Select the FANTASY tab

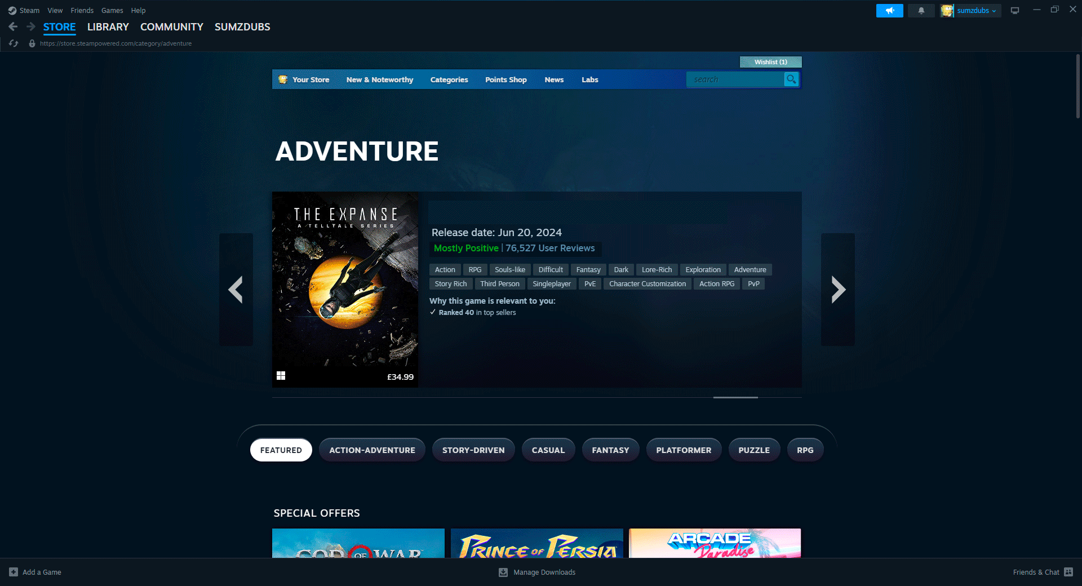[610, 450]
